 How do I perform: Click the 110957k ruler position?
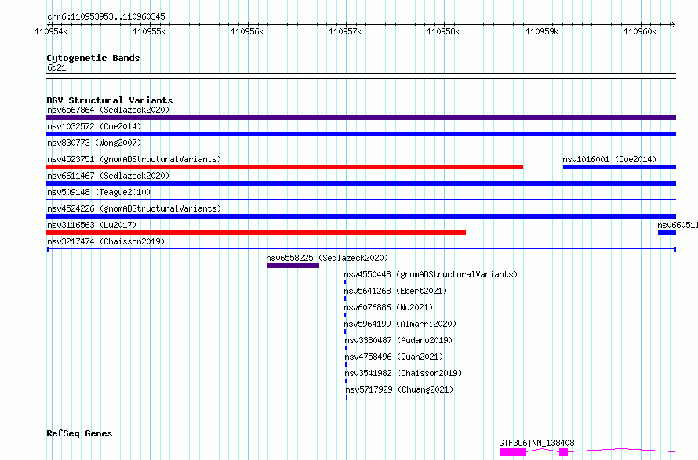pos(345,31)
